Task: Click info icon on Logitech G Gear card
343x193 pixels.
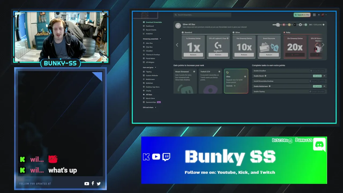Action: click(228, 38)
